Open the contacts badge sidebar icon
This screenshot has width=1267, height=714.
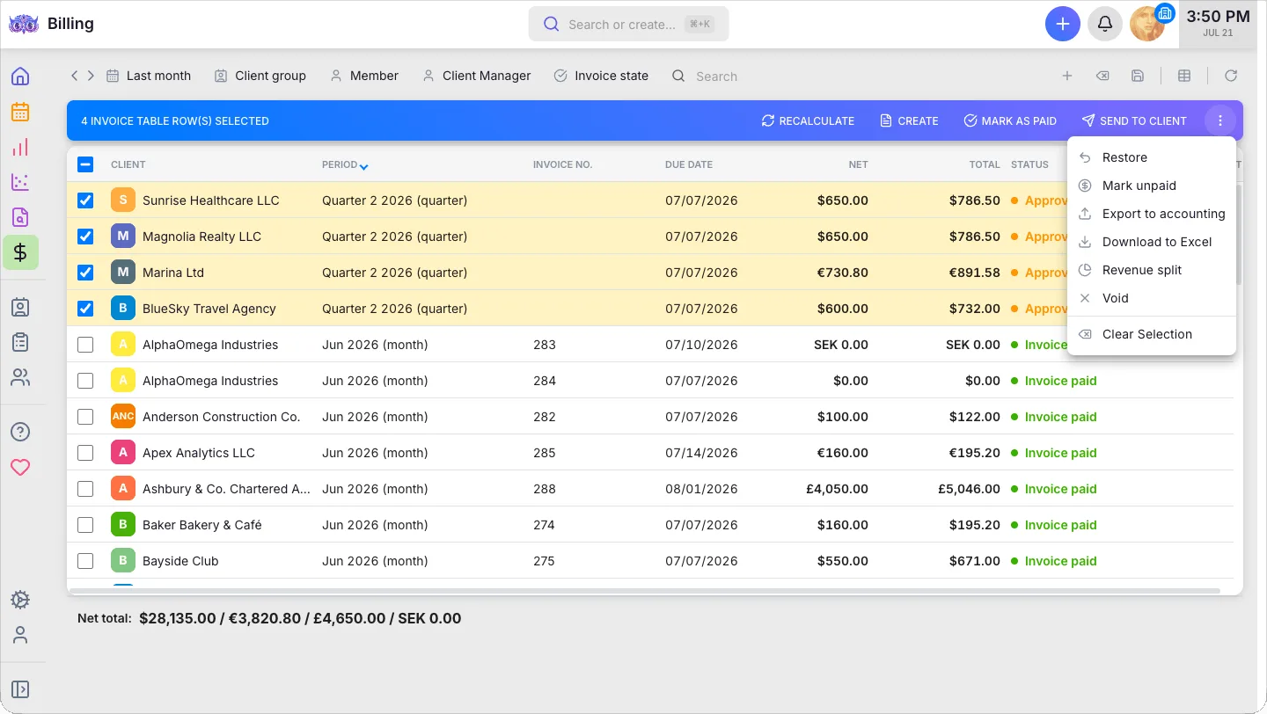(x=20, y=307)
